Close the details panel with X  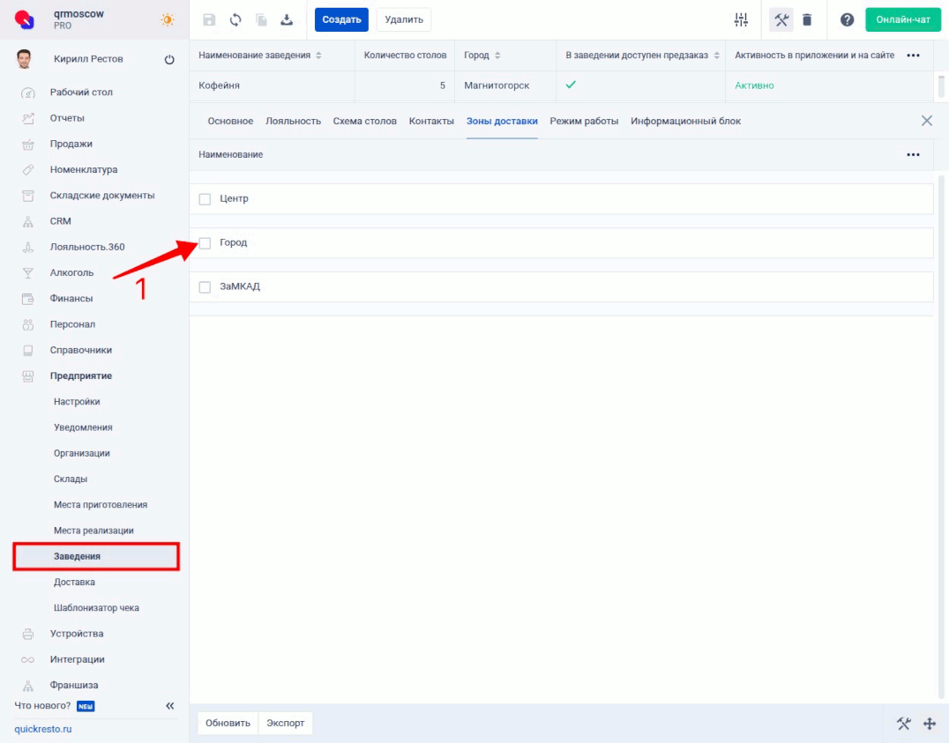coord(926,121)
